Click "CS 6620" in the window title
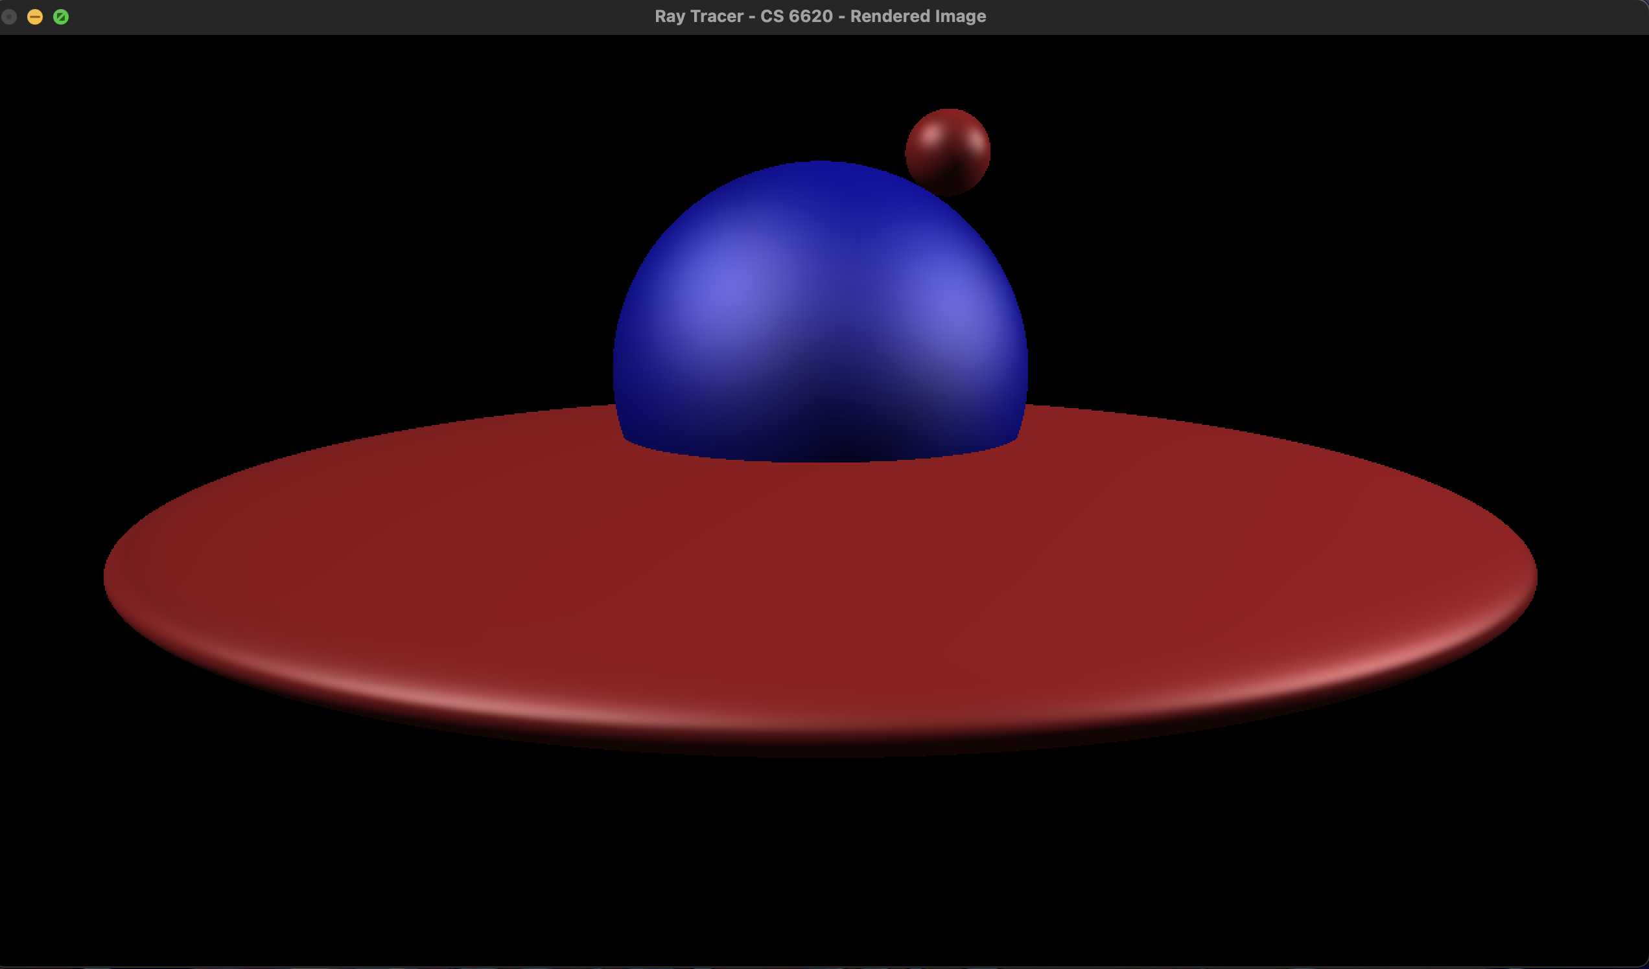Screen dimensions: 1649x969 click(x=796, y=16)
